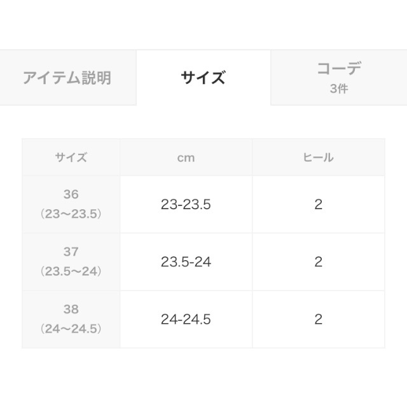Click the (23.5〜24) text under 37
The width and height of the screenshot is (407, 407).
pyautogui.click(x=71, y=272)
